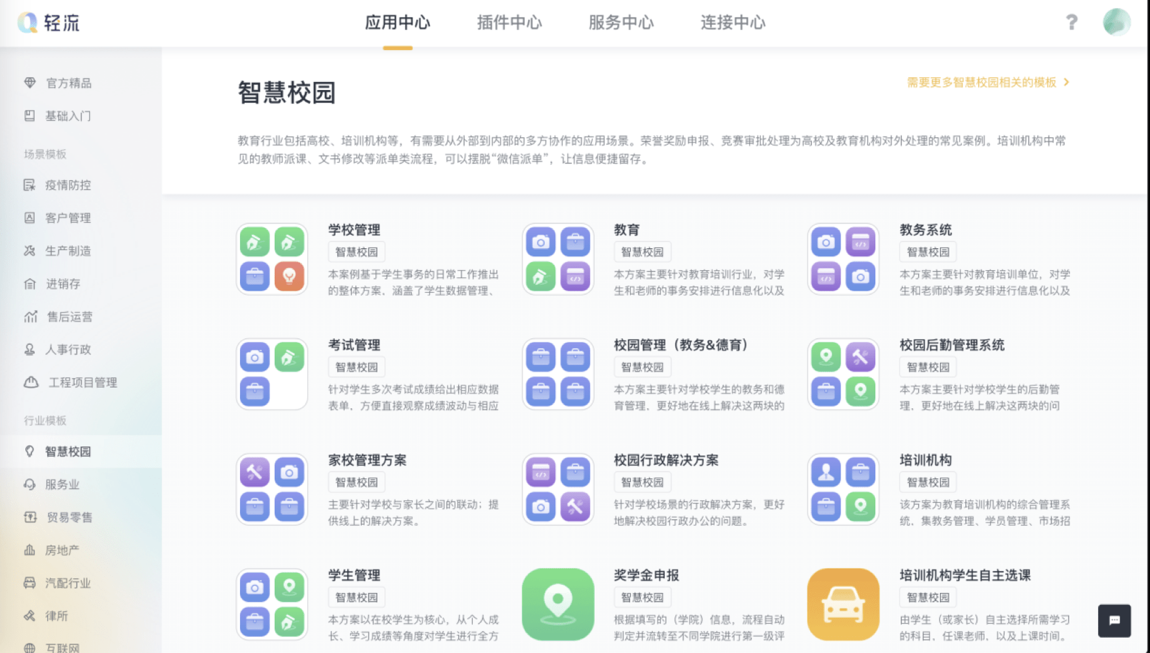1150x653 pixels.
Task: Open the 考试管理 template title
Action: click(x=354, y=345)
